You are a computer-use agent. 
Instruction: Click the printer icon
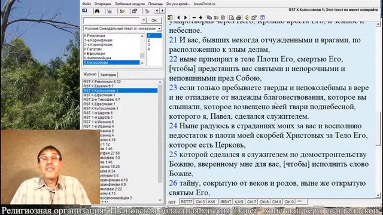(x=239, y=17)
